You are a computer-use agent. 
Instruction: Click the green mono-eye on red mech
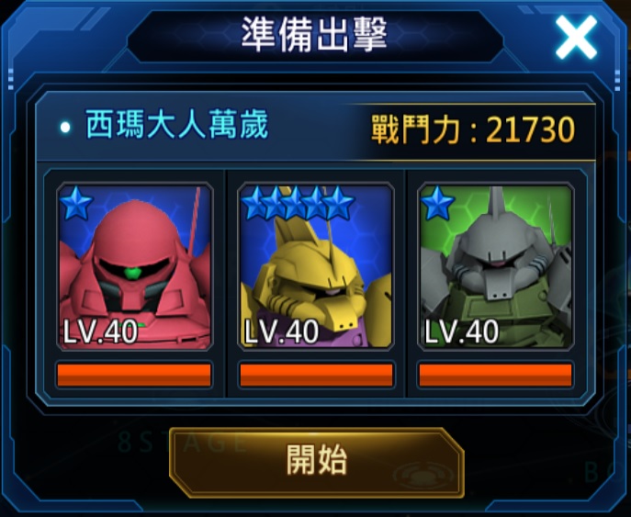133,273
